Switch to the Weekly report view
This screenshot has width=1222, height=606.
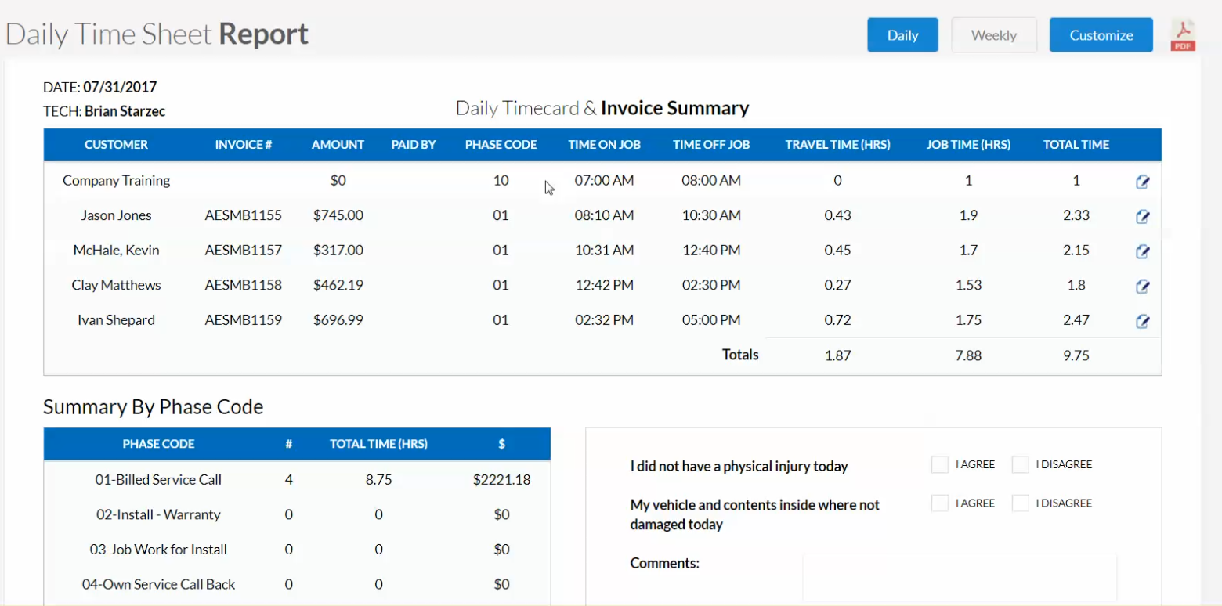(993, 34)
